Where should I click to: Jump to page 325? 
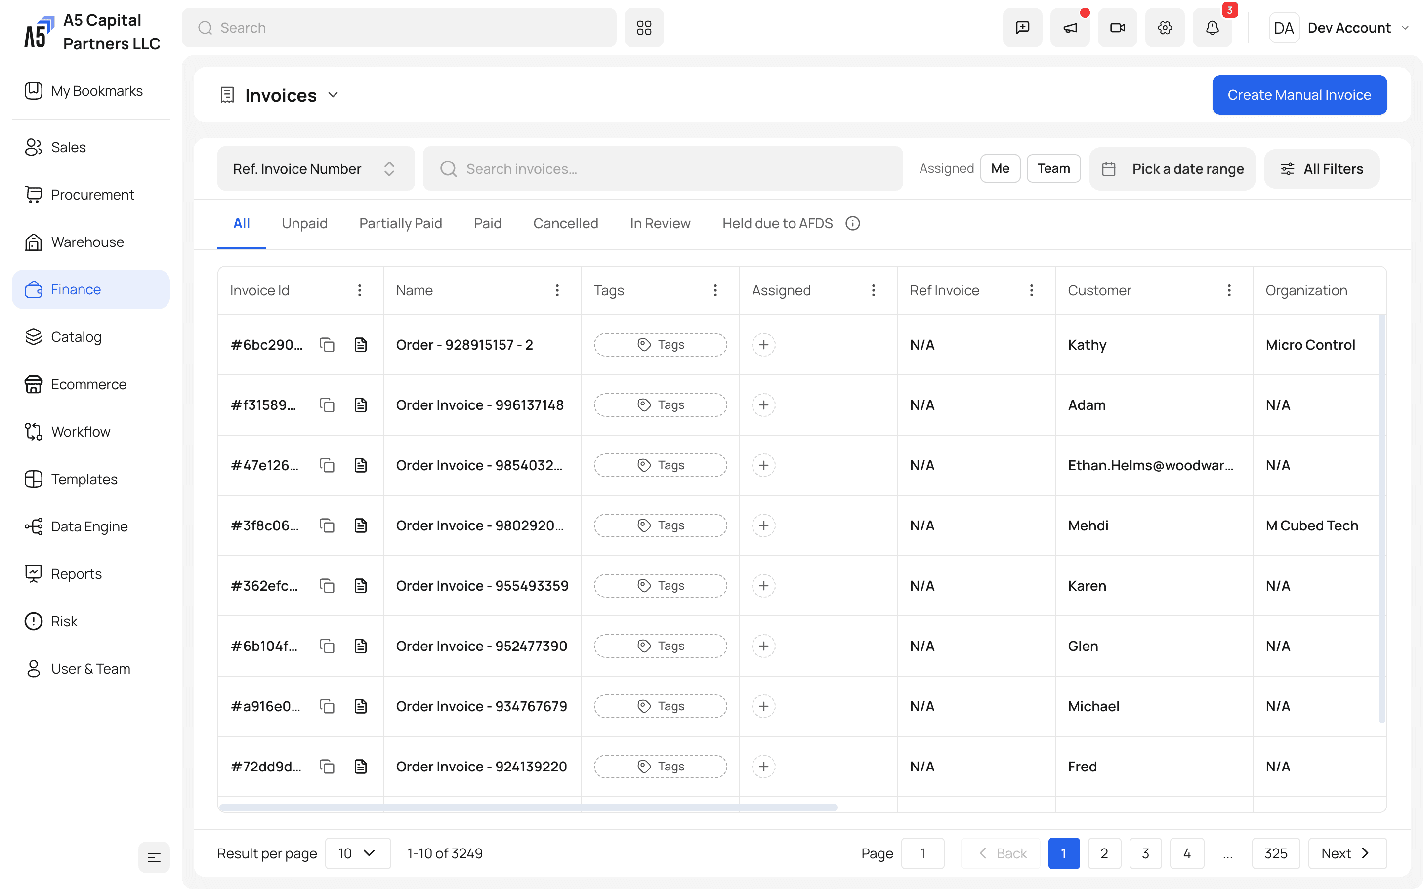point(1276,853)
